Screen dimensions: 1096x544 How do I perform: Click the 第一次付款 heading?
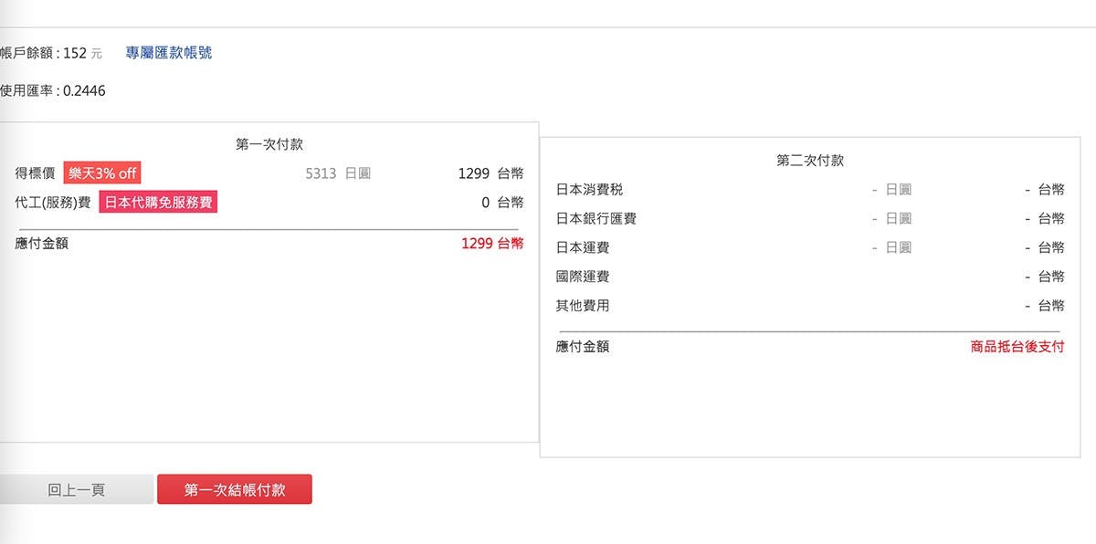click(x=269, y=144)
